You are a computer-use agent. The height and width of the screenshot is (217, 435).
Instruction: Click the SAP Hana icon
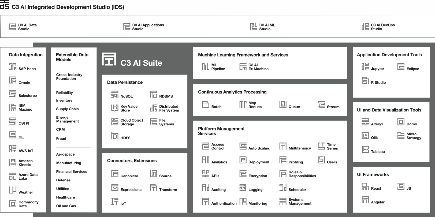(13, 66)
